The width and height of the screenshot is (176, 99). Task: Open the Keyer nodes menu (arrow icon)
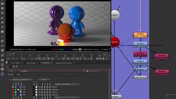[x=2, y=18]
